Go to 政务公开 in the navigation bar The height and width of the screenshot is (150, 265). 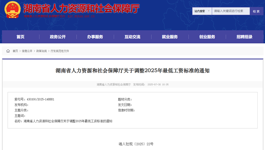point(58,37)
